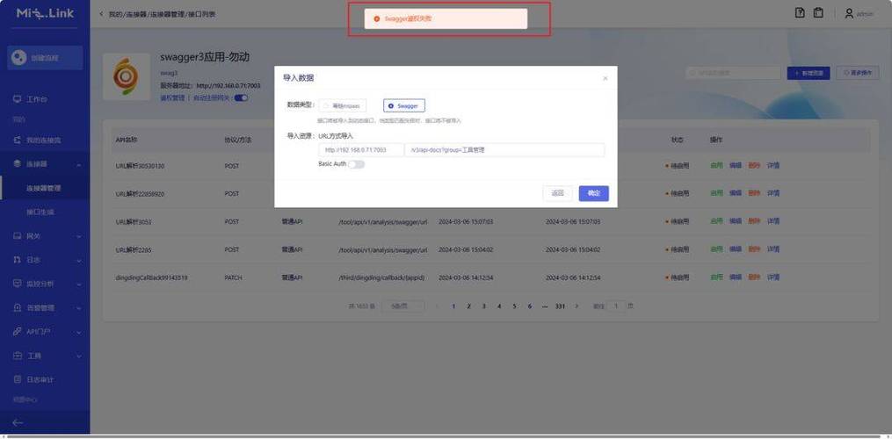Expand the 连接器 sidebar menu chevron
Image resolution: width=892 pixels, height=439 pixels.
pos(78,164)
